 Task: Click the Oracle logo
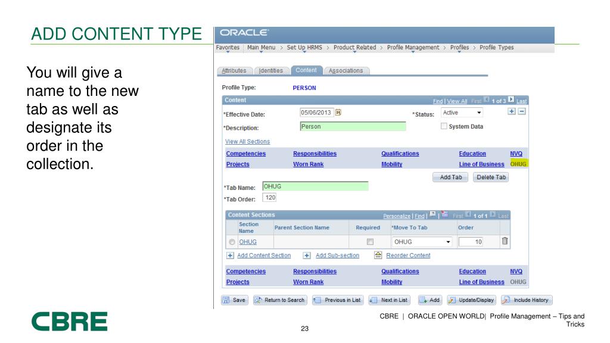point(244,33)
